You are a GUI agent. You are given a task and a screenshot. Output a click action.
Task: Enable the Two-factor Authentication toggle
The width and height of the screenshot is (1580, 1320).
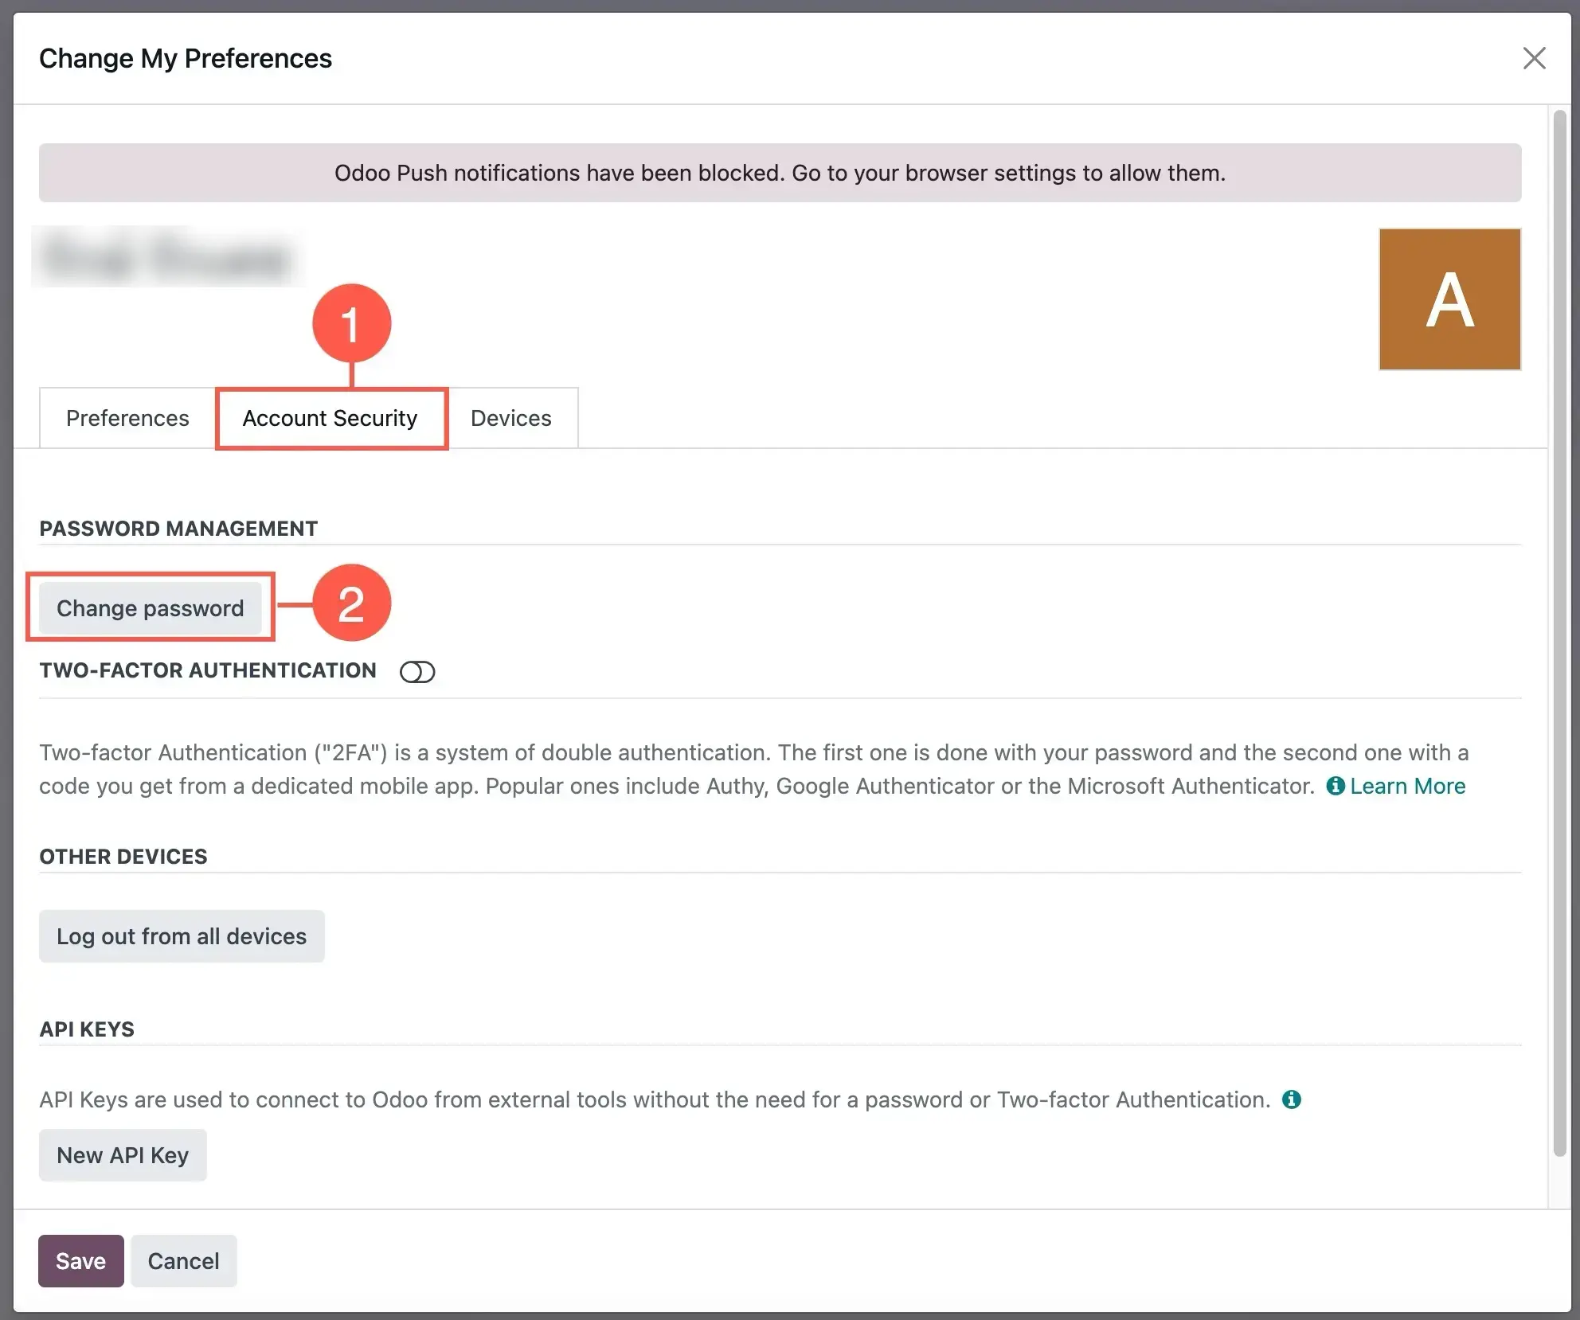[x=417, y=672]
